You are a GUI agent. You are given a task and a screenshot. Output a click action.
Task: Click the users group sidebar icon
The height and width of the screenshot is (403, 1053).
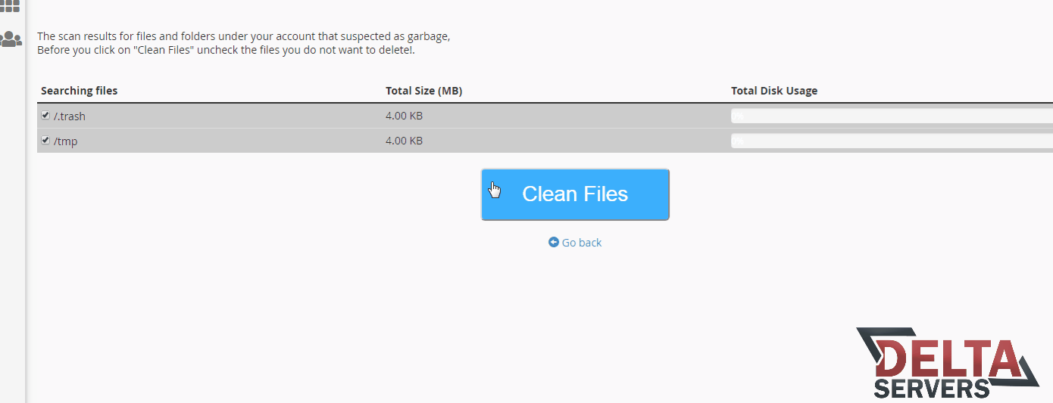click(11, 39)
